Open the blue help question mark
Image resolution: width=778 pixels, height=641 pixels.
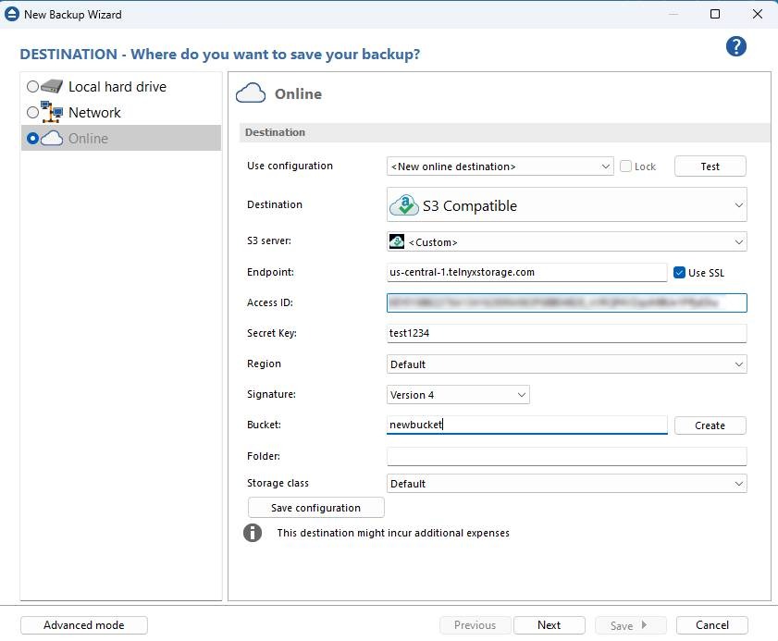[735, 46]
